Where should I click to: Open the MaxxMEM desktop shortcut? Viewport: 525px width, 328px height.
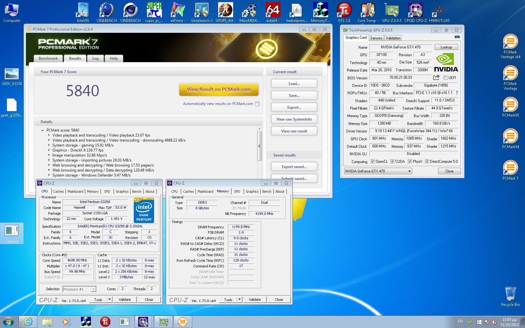click(249, 12)
